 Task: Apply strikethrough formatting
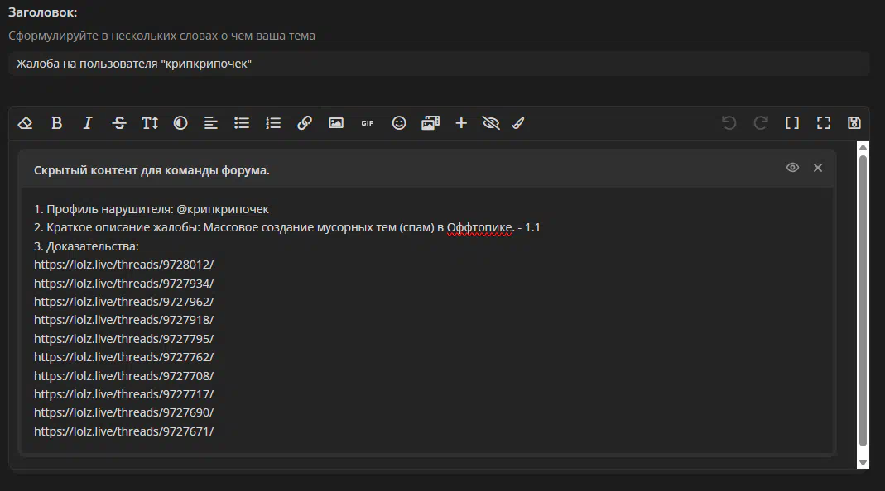pos(118,123)
